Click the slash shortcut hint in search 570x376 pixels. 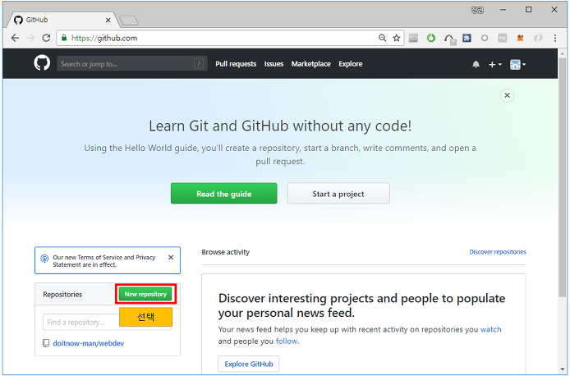pos(199,63)
